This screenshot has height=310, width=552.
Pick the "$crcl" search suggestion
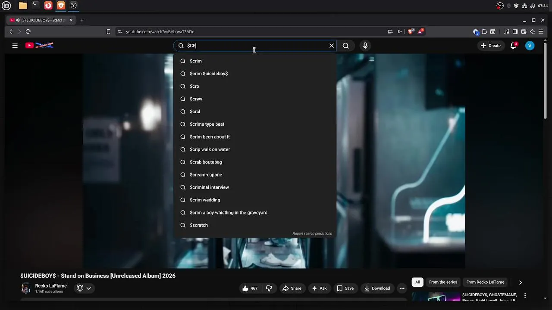pos(254,112)
